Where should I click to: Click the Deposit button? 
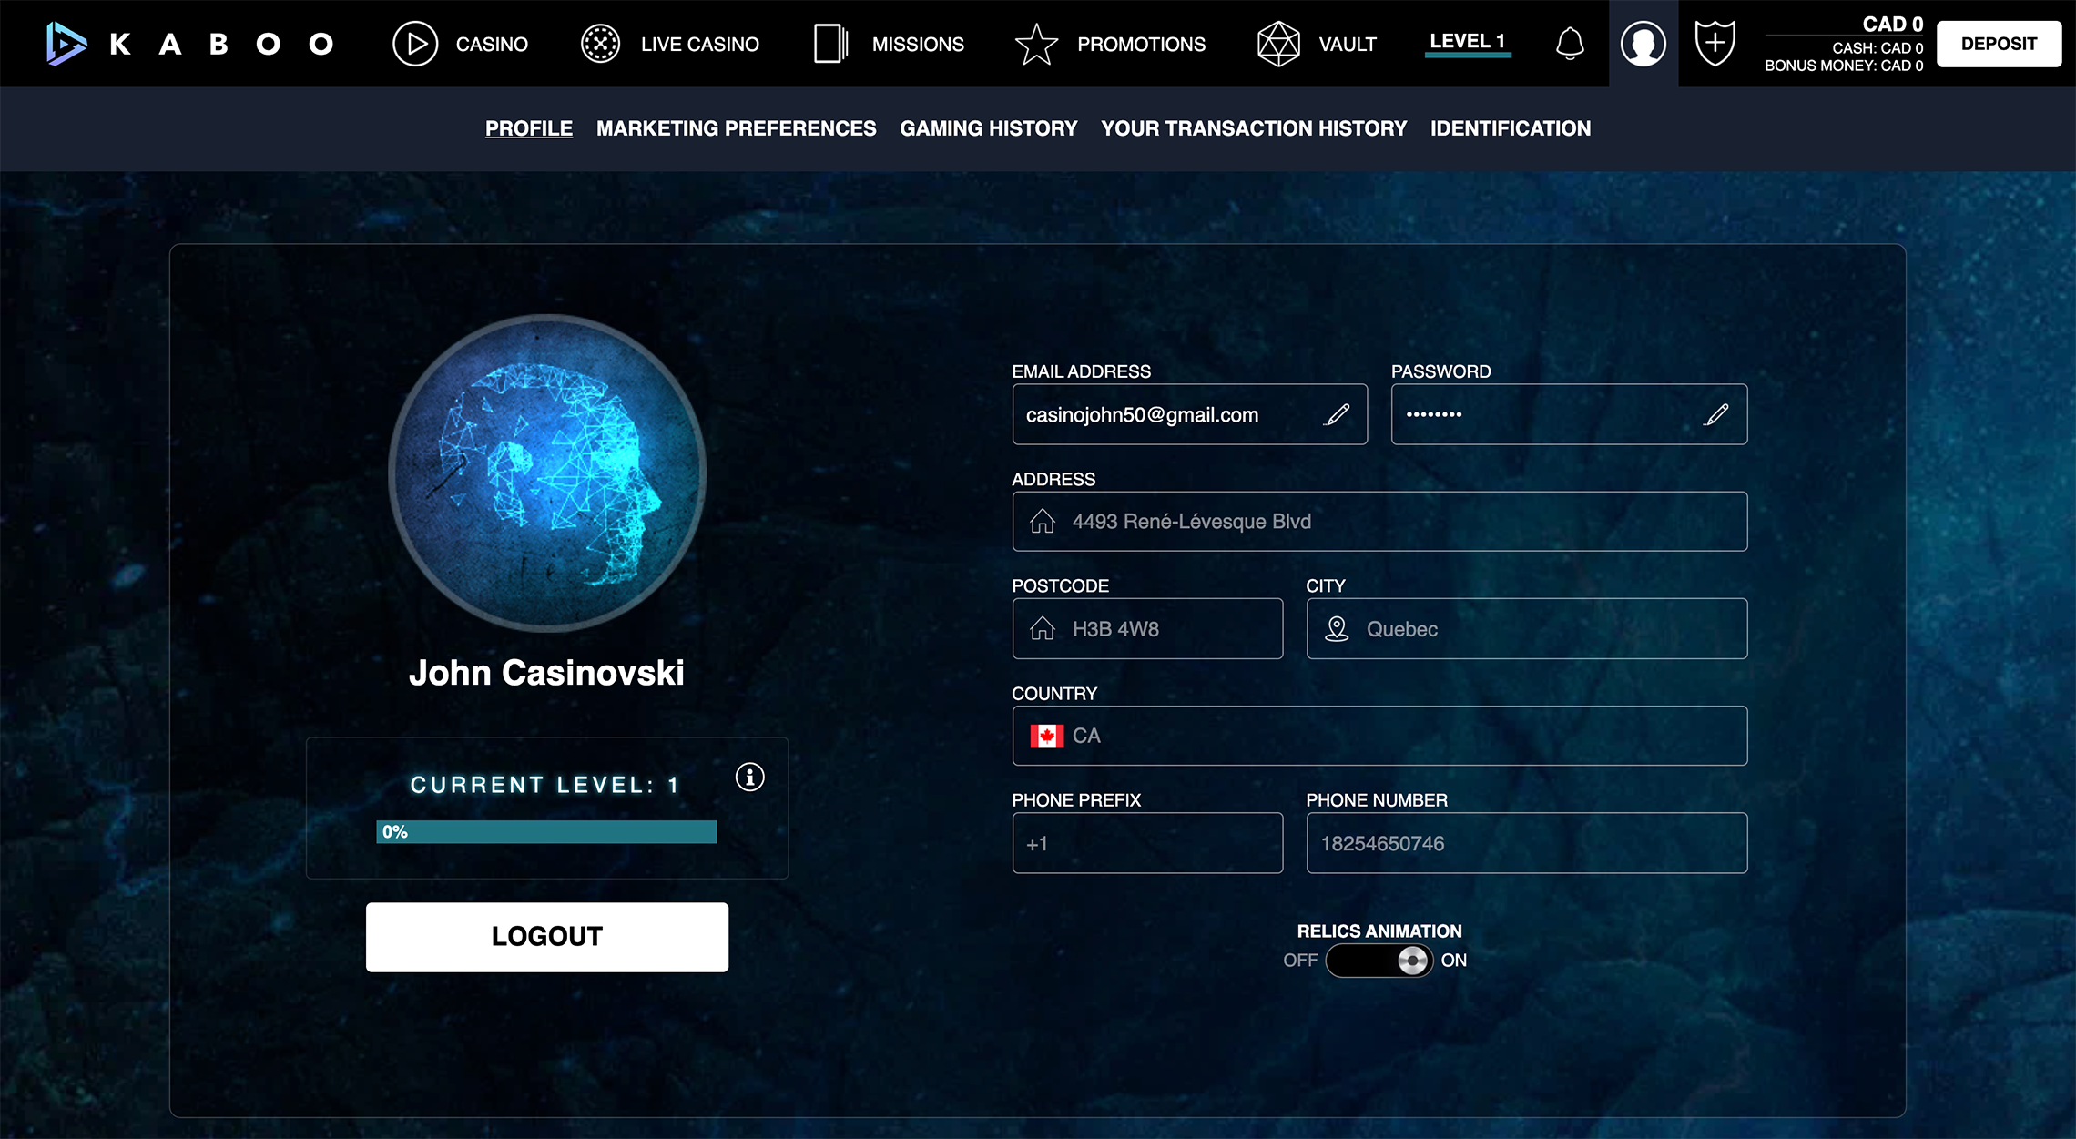1999,44
